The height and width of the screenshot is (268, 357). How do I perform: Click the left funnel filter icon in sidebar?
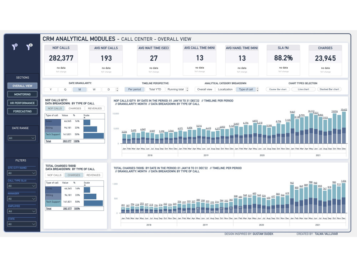point(14,47)
